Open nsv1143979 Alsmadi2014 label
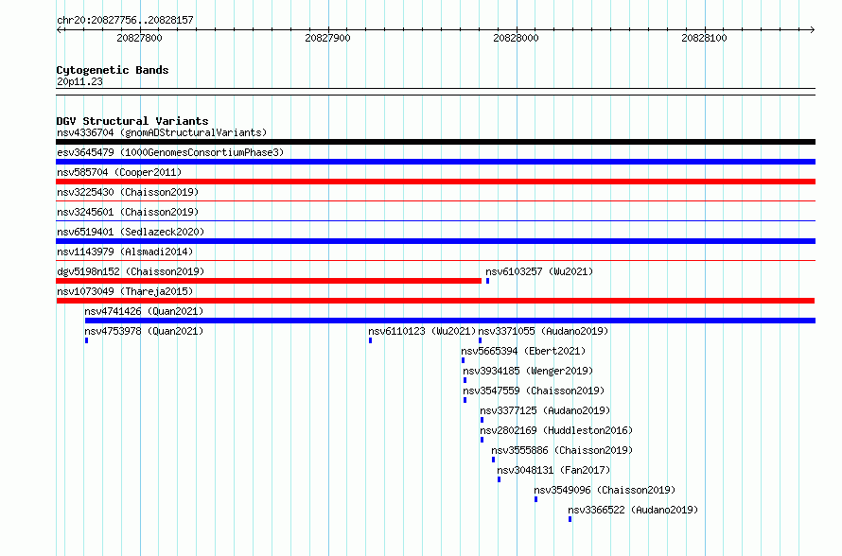842x556 pixels. point(125,252)
